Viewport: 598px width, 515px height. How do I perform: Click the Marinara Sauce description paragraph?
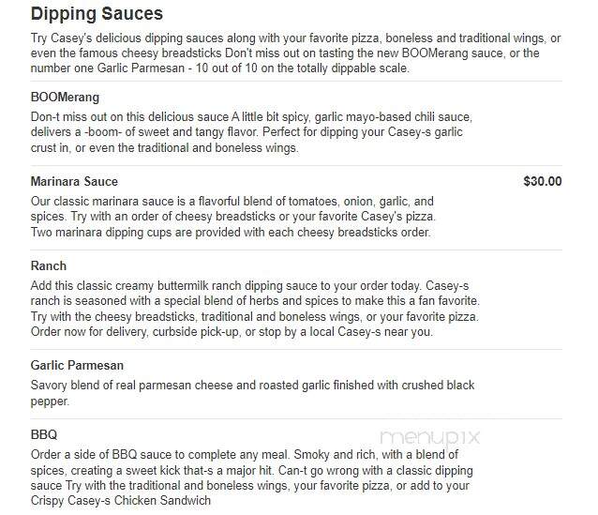233,217
